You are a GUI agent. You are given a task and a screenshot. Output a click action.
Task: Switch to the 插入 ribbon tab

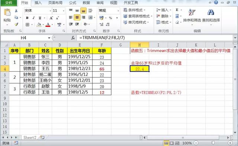point(38,3)
